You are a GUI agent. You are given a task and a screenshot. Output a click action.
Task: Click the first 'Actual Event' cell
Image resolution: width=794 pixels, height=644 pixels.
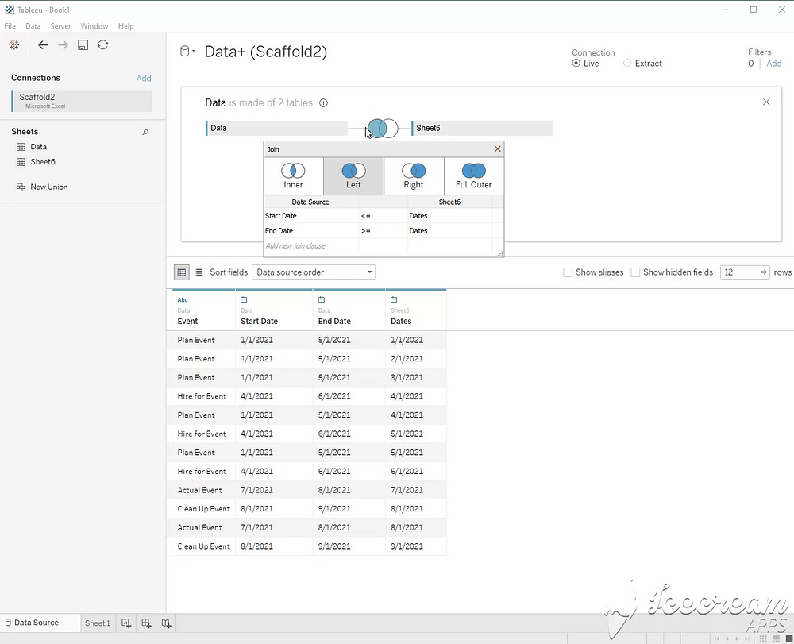tap(199, 490)
